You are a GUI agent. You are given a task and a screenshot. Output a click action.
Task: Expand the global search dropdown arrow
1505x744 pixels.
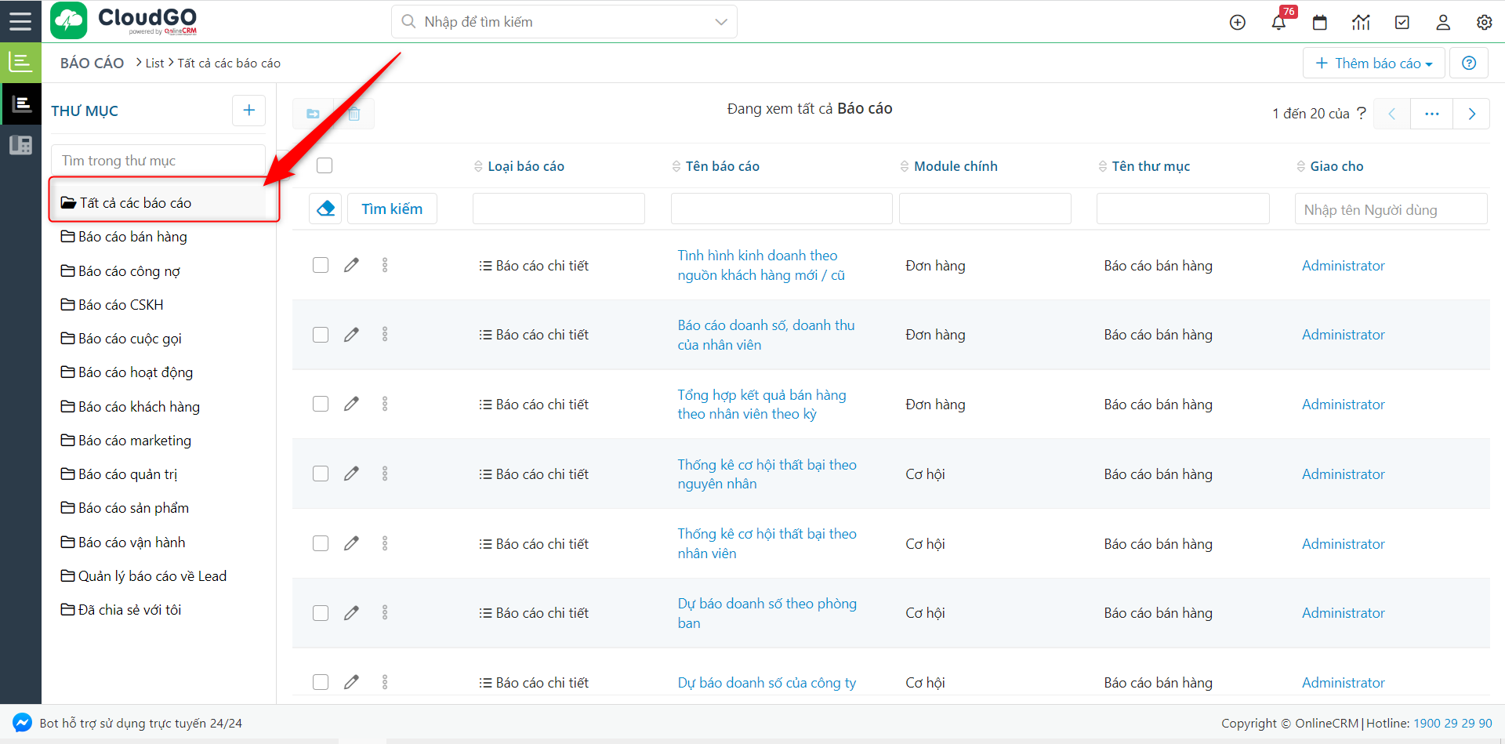[721, 22]
